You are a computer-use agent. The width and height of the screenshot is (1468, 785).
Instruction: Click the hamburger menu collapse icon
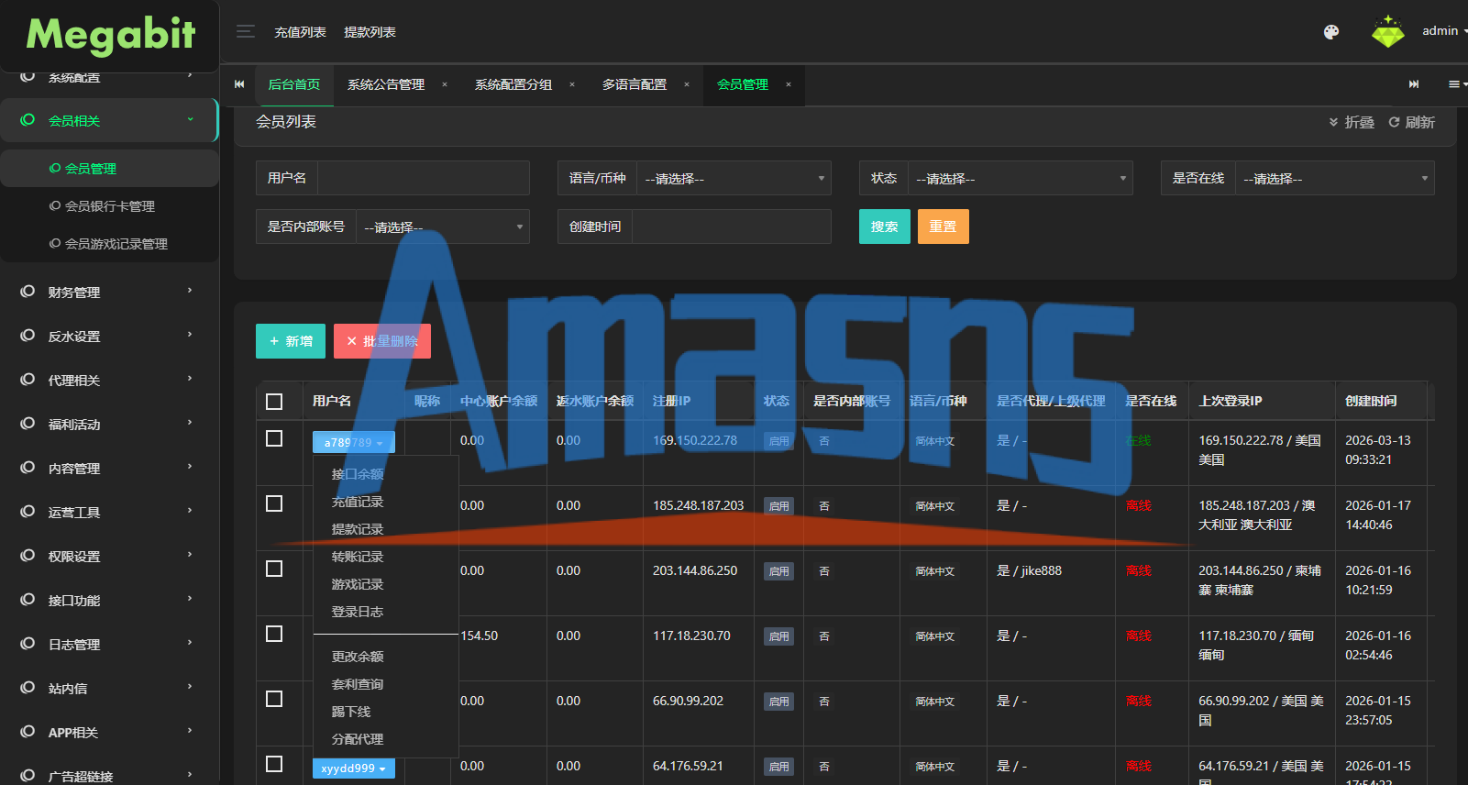245,31
